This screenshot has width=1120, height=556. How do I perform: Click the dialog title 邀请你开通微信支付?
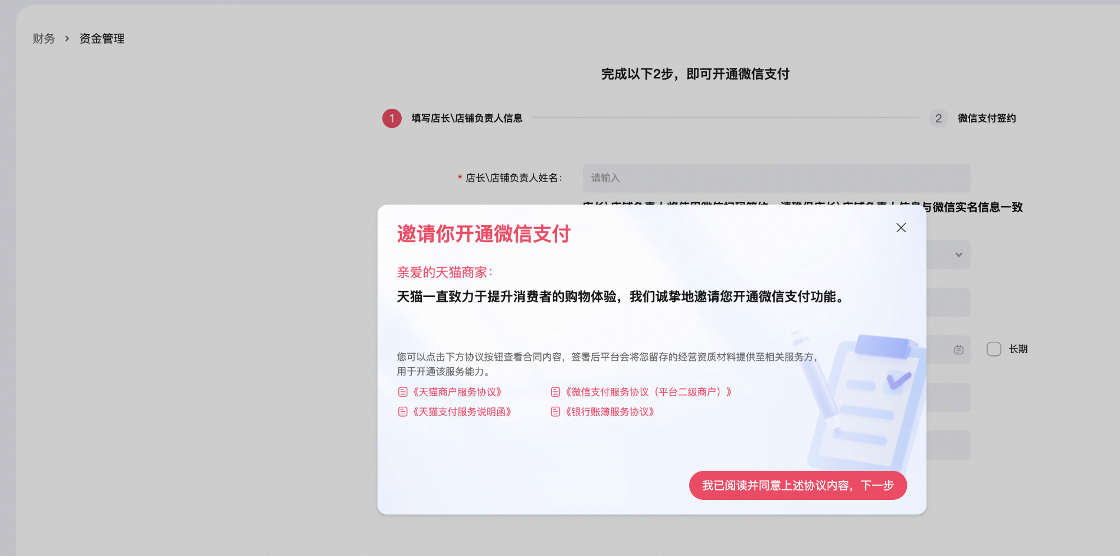[484, 234]
